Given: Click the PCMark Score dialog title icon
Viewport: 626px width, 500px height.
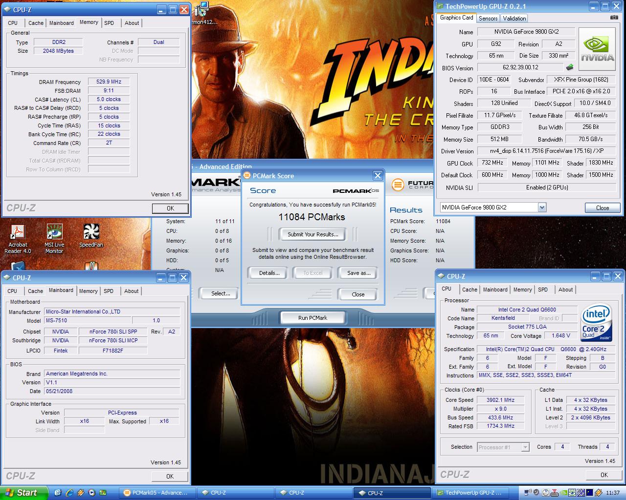Looking at the screenshot, I should tap(247, 176).
